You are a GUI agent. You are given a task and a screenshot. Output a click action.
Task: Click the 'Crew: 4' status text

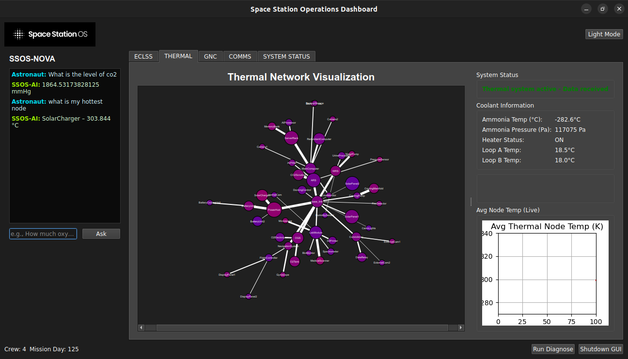16,349
